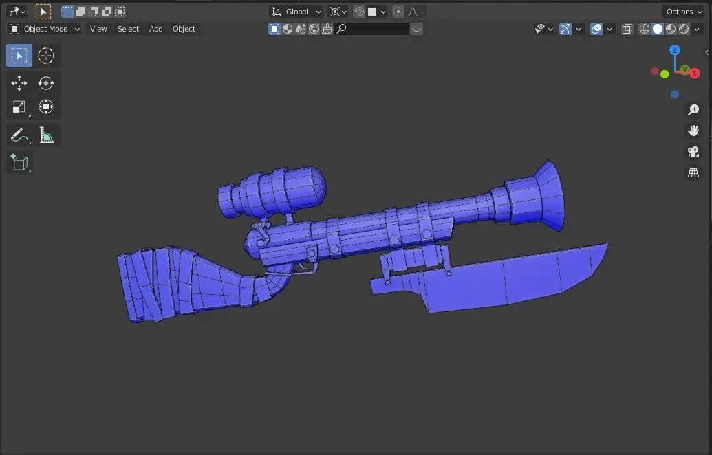This screenshot has height=455, width=712.
Task: Open object visibility and selectability dropdown
Action: click(543, 29)
